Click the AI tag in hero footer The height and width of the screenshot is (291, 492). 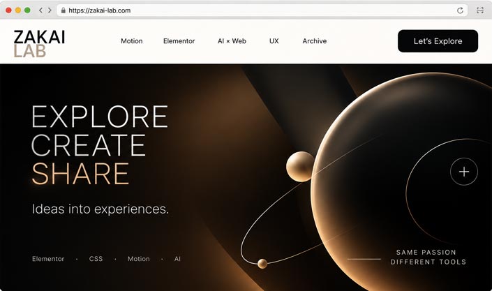point(177,259)
